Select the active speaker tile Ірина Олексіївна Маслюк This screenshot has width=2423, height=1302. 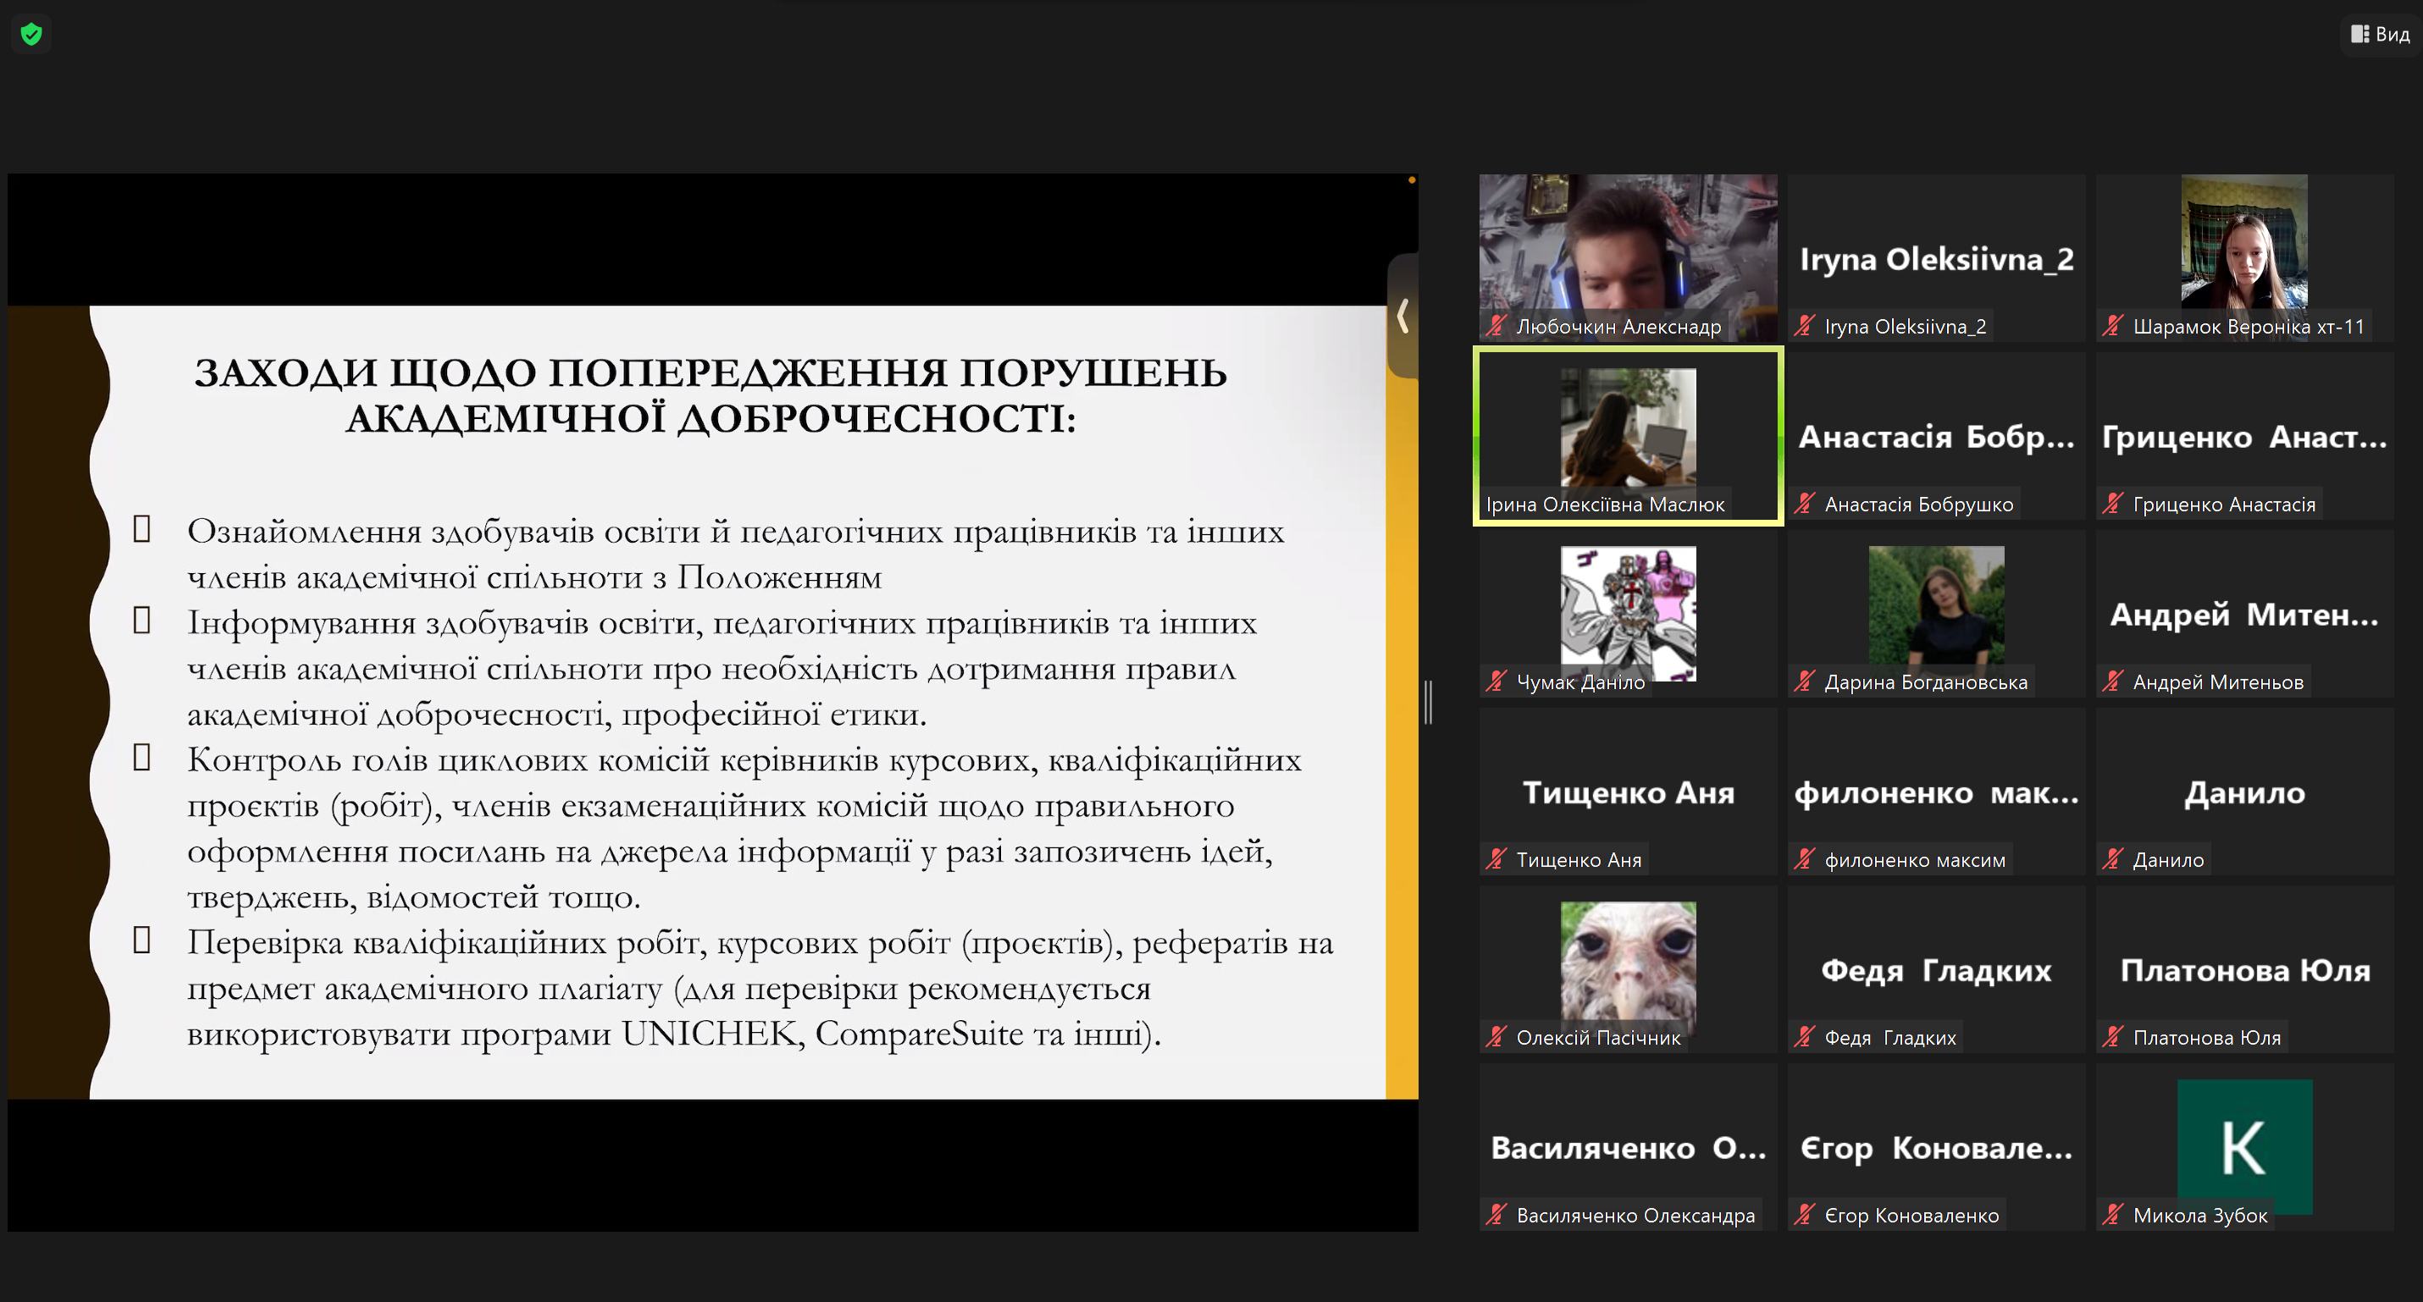click(1629, 436)
